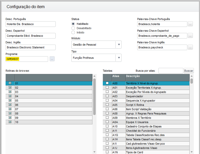The width and height of the screenshot is (200, 154).
Task: Uncheck routine 06 in Rotinas do browse
Action: pyautogui.click(x=10, y=105)
